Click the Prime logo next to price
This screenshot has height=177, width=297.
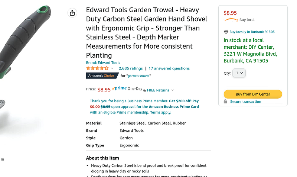tap(119, 88)
